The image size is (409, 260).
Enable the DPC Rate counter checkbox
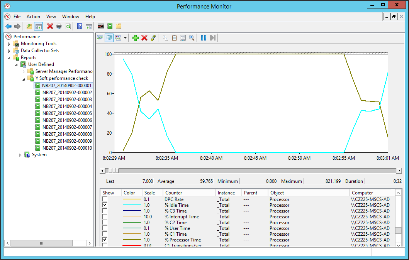(105, 199)
